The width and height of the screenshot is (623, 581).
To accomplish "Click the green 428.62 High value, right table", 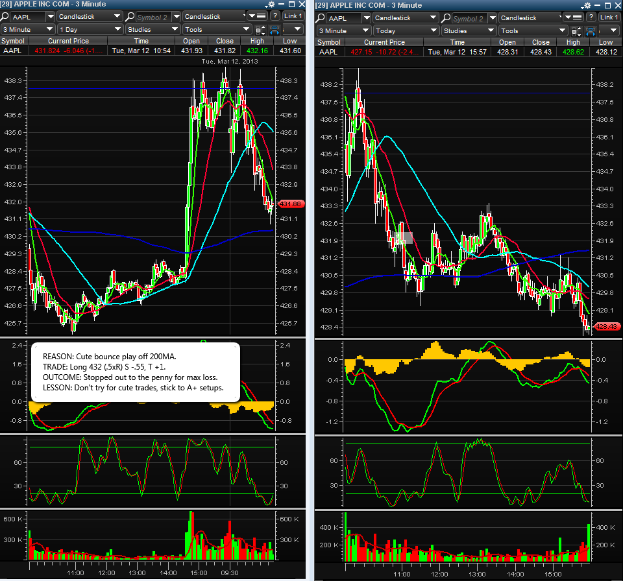I will (x=573, y=52).
